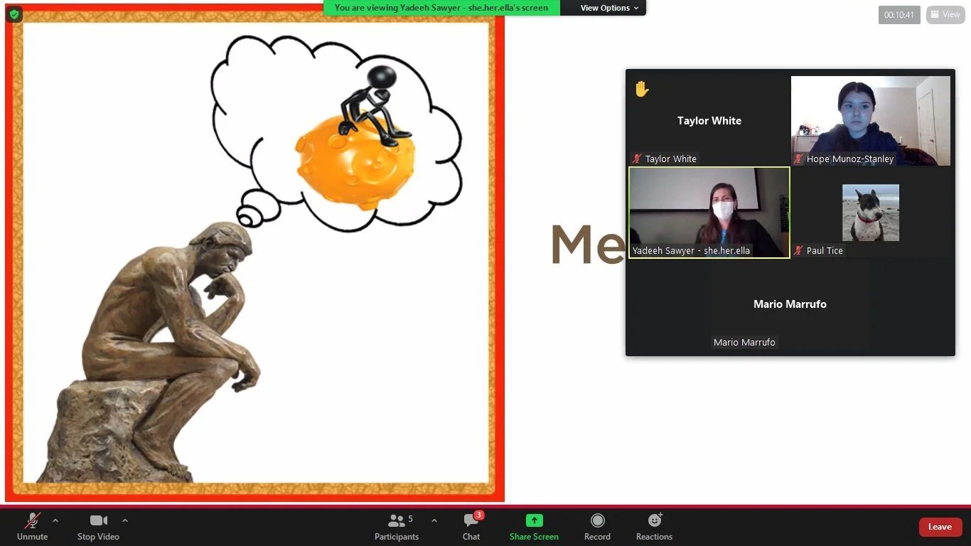Expand audio options arrow next to Unmute
This screenshot has width=971, height=546.
[x=55, y=520]
